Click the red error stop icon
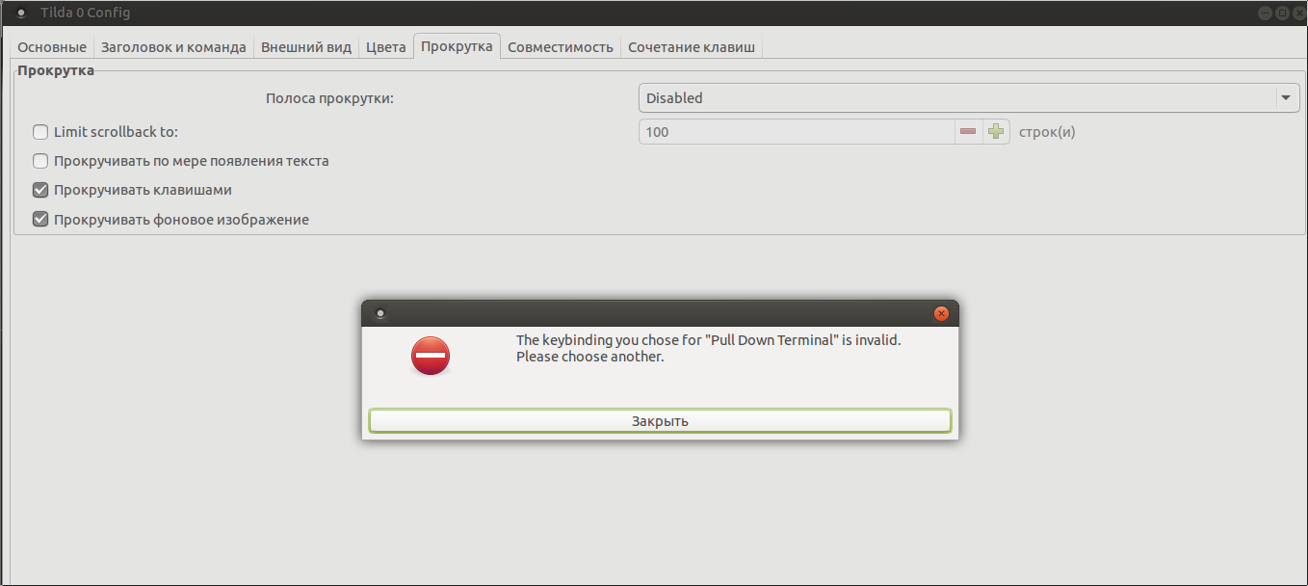This screenshot has height=586, width=1308. tap(431, 356)
